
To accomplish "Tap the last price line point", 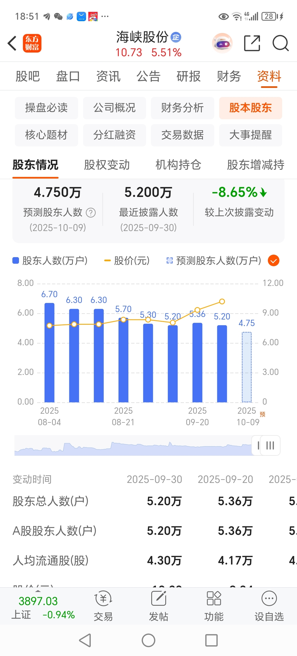I will point(222,301).
